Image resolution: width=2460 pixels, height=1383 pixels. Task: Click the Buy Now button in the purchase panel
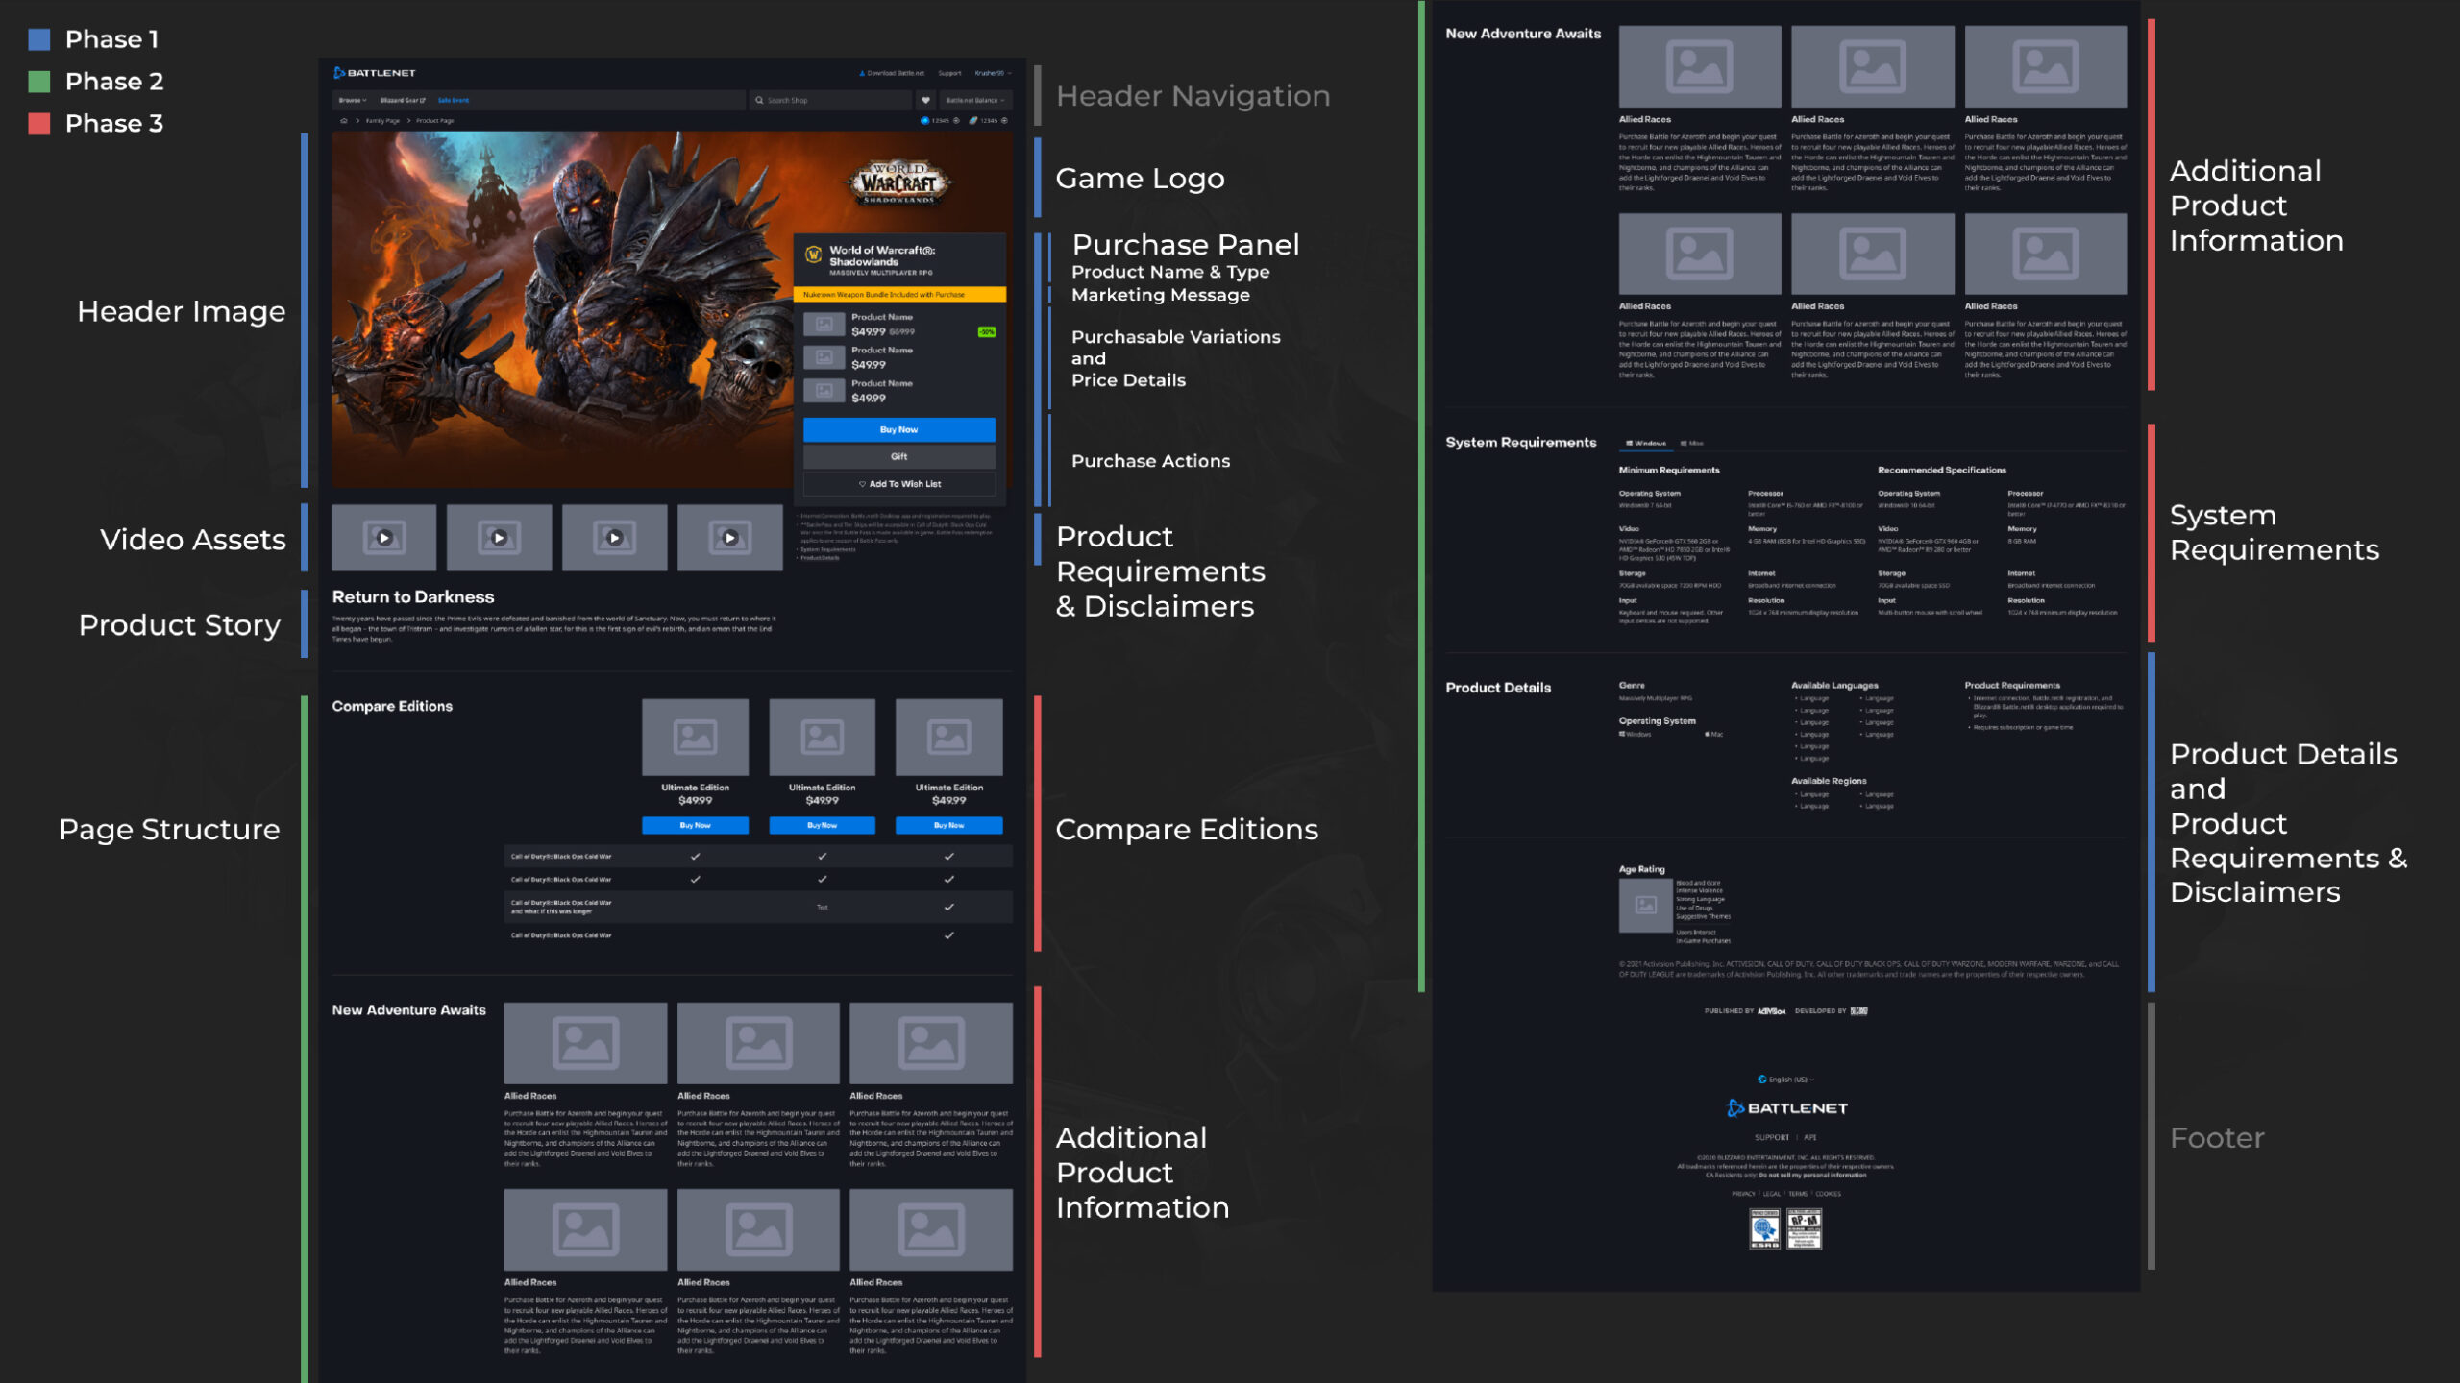click(x=899, y=429)
